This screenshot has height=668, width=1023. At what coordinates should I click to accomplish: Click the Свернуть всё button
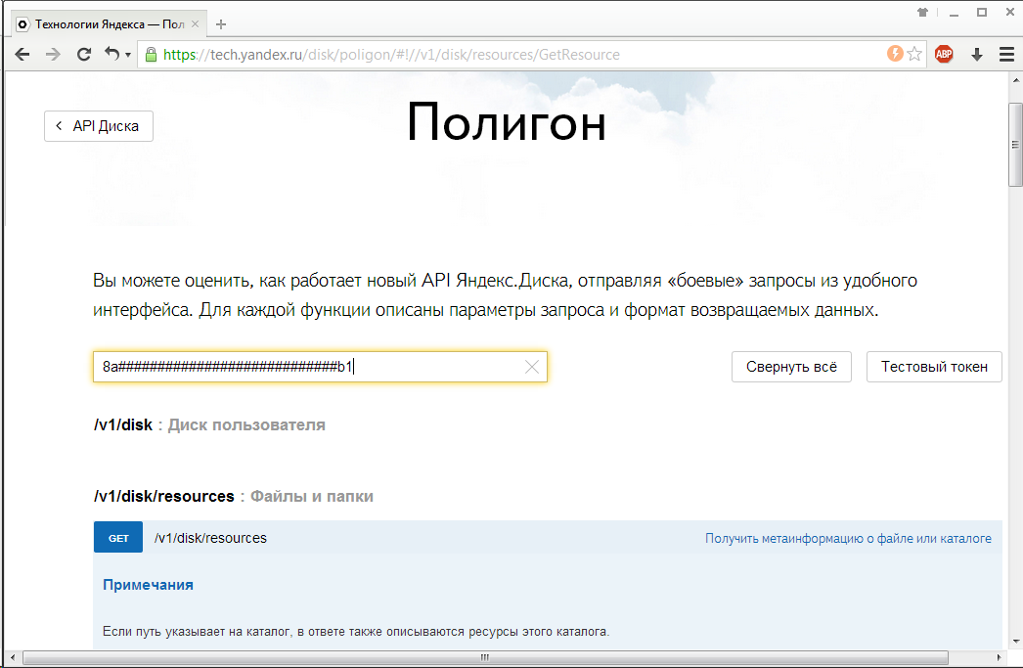click(791, 367)
